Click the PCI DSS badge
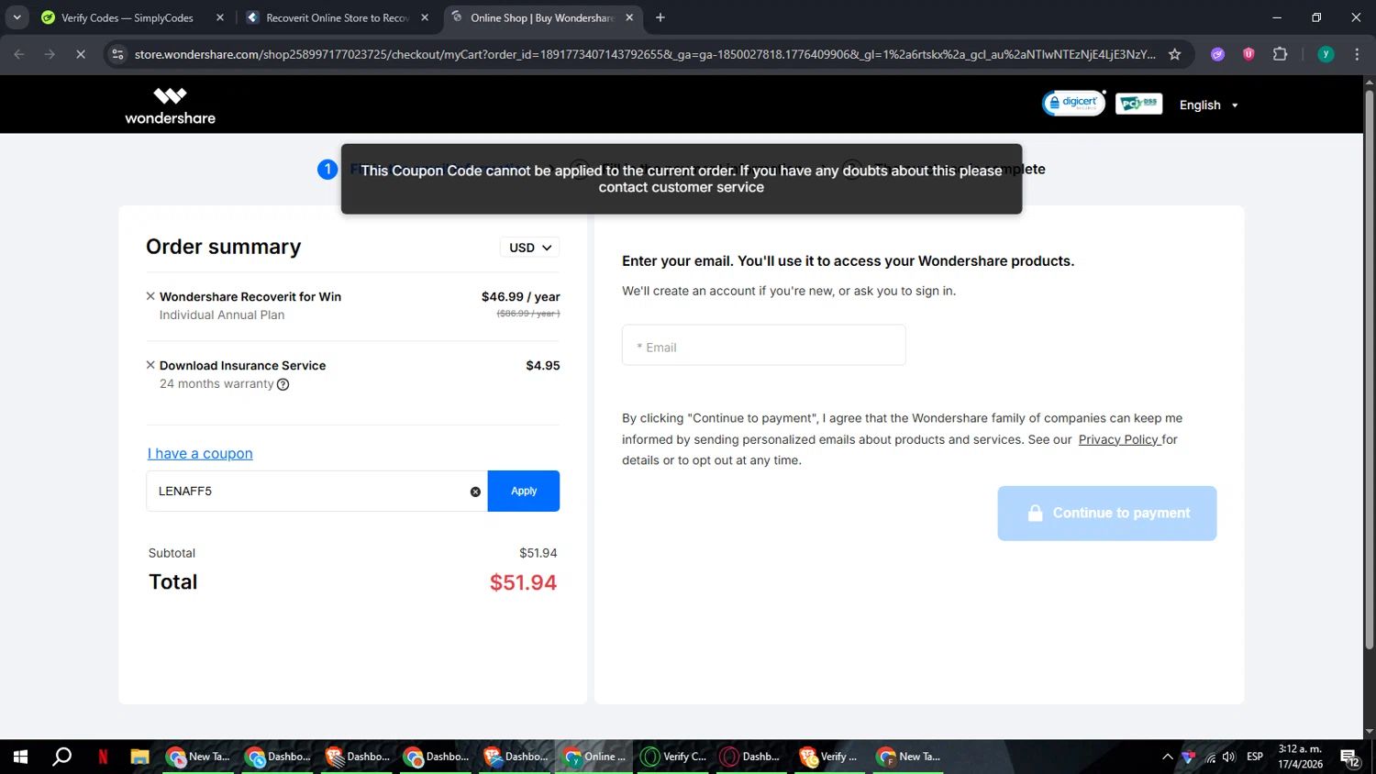This screenshot has width=1376, height=774. click(1139, 104)
